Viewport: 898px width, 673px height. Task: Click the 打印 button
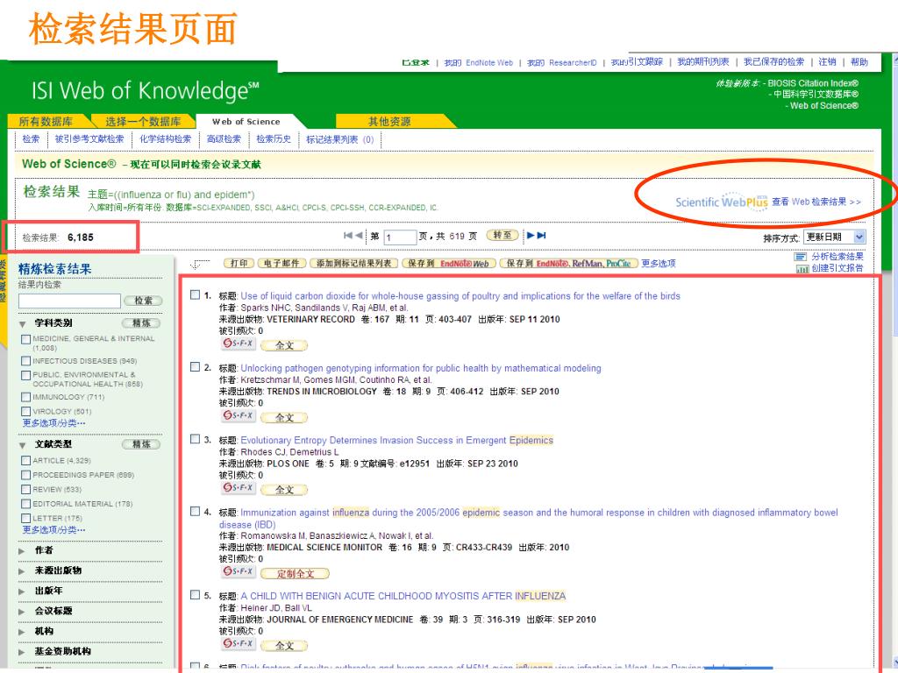pyautogui.click(x=239, y=263)
